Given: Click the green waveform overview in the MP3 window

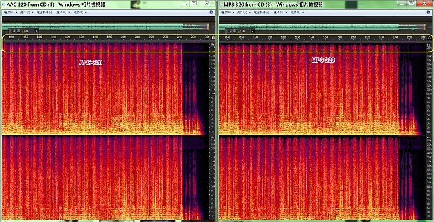Looking at the screenshot, I should coord(322,27).
